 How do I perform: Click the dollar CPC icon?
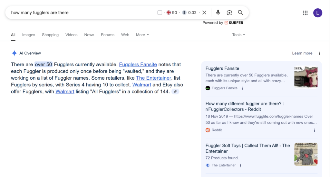click(x=184, y=13)
